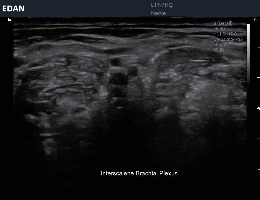Click the bright superficial fascia line at the top of the image
The width and height of the screenshot is (260, 200).
pyautogui.click(x=129, y=28)
